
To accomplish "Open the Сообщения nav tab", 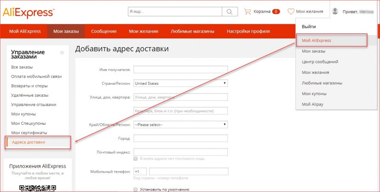I will (104, 31).
